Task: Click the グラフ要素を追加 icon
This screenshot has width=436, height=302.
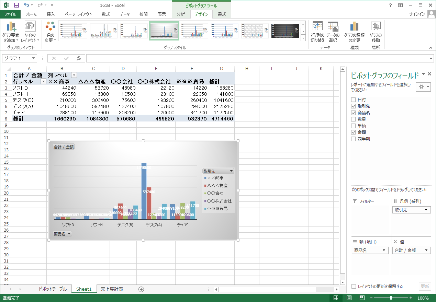Action: click(x=11, y=27)
